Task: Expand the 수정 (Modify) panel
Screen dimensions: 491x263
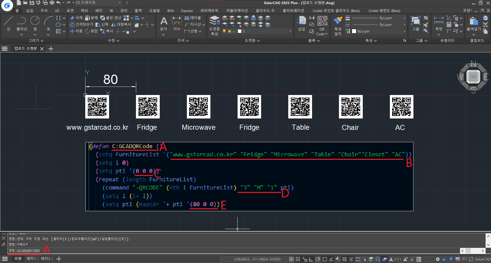Action: [114, 40]
